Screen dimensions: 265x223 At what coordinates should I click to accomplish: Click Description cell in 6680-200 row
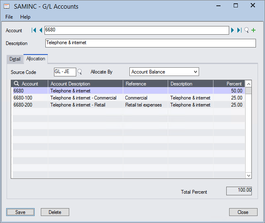coord(190,105)
